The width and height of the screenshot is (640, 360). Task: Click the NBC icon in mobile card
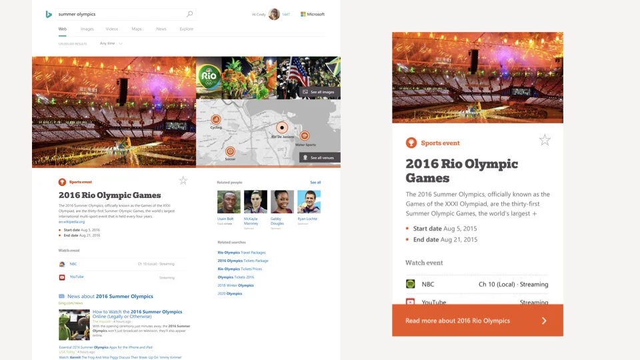point(411,284)
